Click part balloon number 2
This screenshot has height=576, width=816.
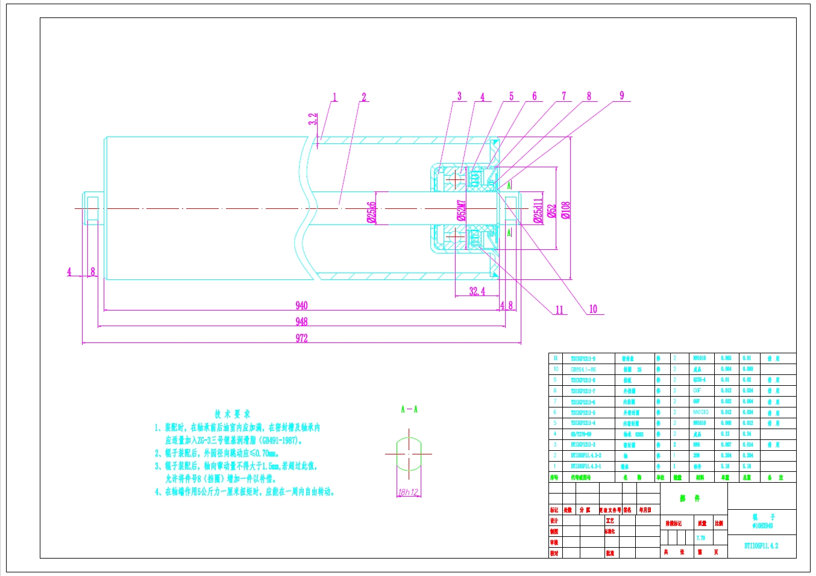tap(363, 97)
